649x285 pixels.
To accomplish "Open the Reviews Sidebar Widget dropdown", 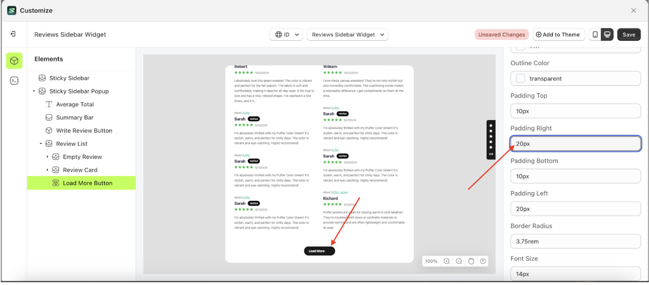I will click(347, 34).
